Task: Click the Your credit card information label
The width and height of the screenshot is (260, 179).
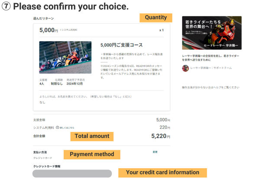Action: 162,172
